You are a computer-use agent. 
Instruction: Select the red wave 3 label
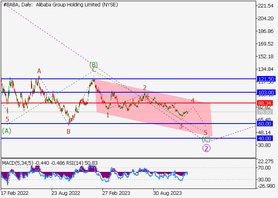tap(181, 126)
